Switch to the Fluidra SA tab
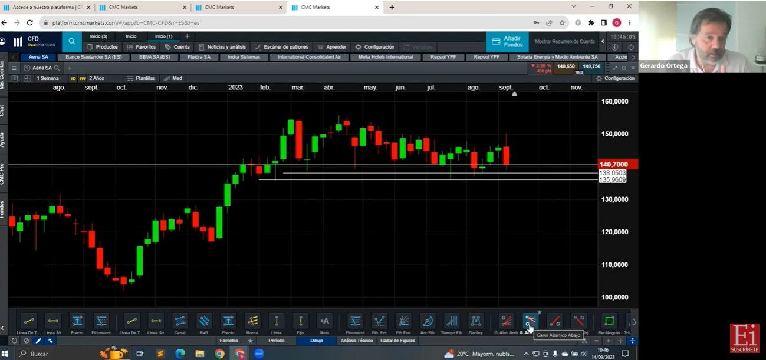Screen dimensions: 766x360 (199, 57)
